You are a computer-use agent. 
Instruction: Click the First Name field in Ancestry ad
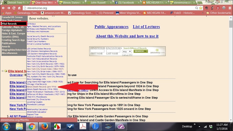(97, 51)
